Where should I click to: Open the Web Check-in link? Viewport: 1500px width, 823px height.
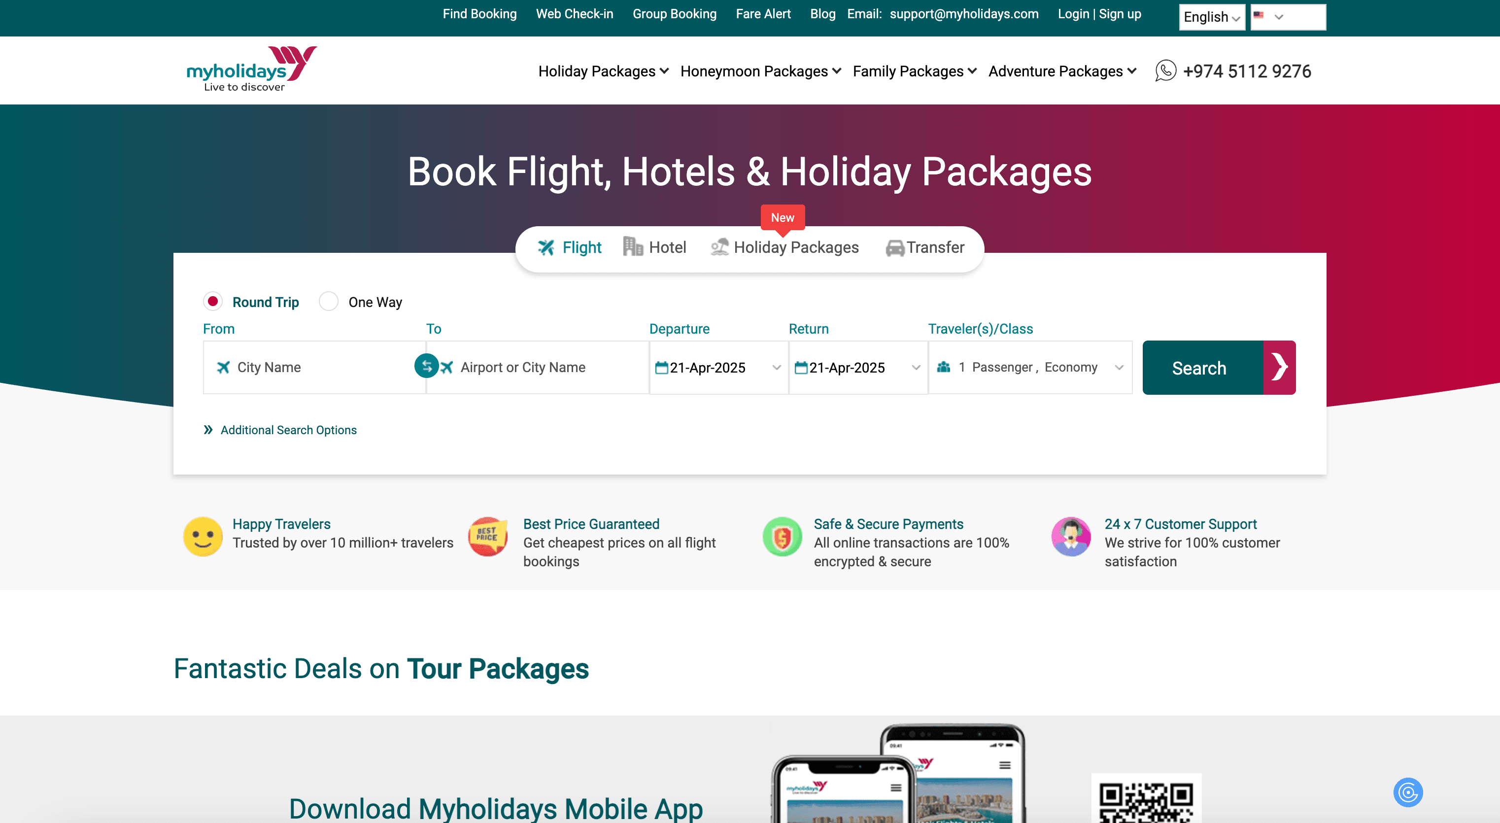(574, 14)
